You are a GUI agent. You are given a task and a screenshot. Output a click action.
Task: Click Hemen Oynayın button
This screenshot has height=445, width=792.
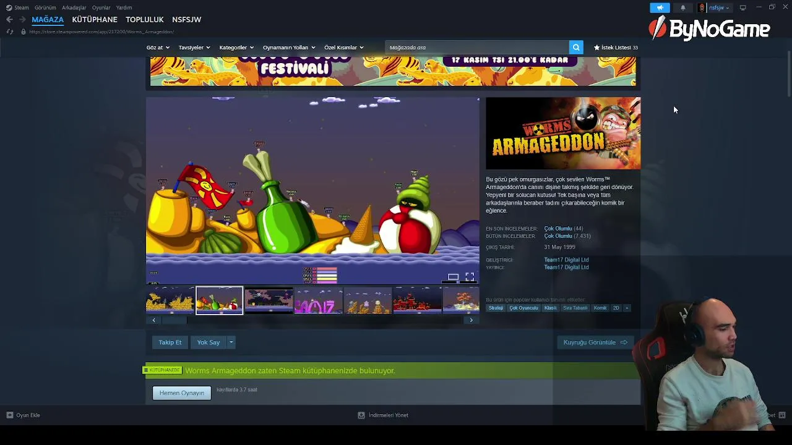tap(182, 393)
